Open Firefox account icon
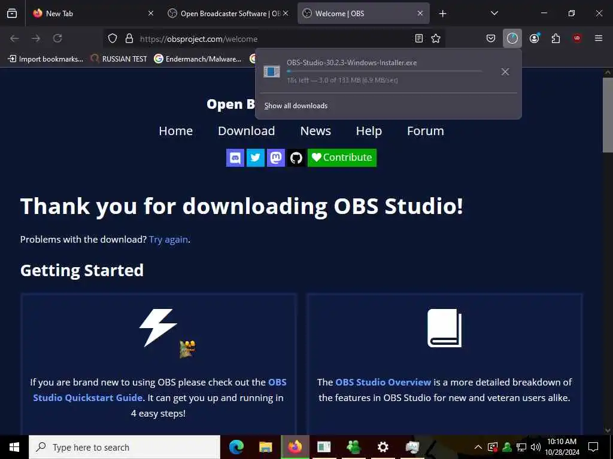 point(535,38)
